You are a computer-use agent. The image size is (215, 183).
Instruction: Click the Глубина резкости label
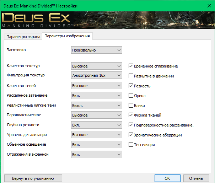23,125
